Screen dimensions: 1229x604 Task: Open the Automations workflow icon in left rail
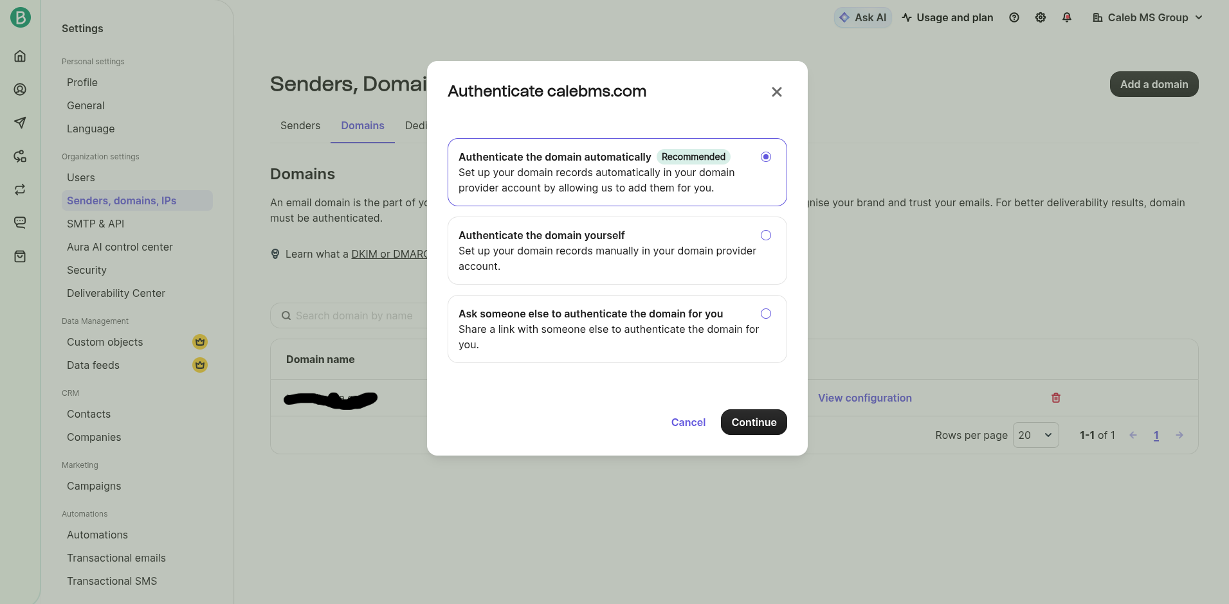point(20,156)
